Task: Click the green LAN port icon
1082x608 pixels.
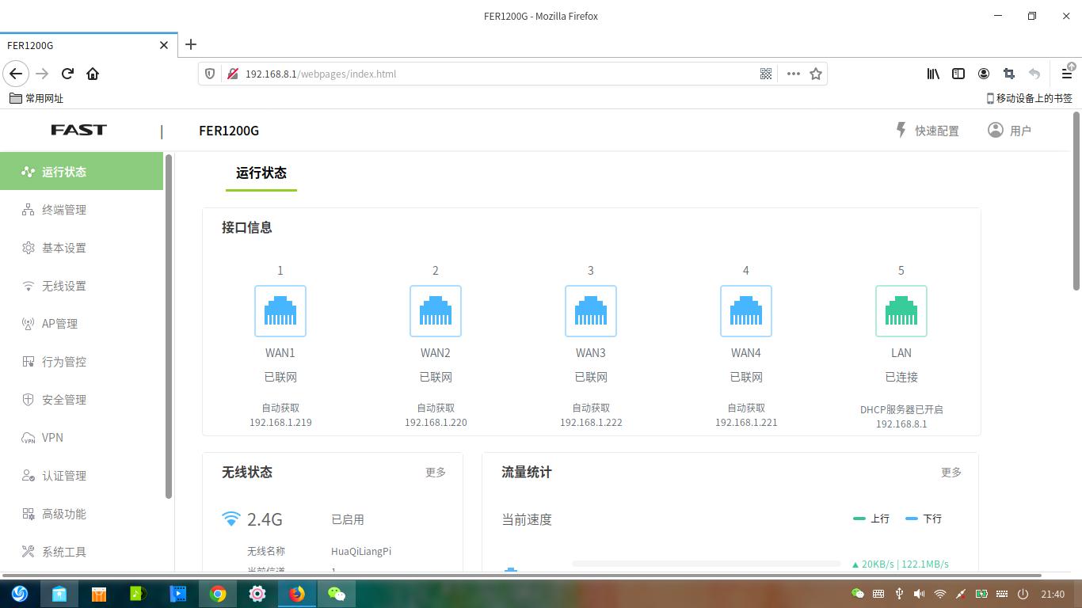Action: pyautogui.click(x=901, y=311)
